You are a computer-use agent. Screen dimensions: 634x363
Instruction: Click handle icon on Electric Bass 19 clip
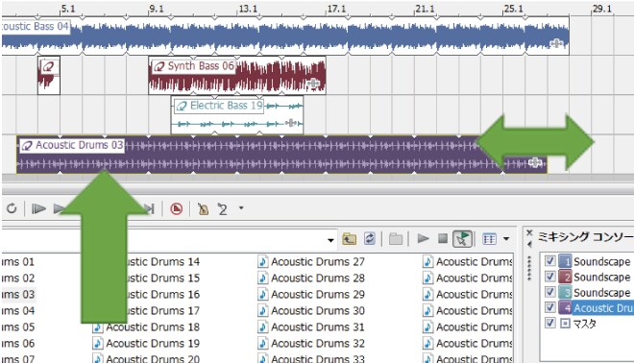(x=290, y=123)
